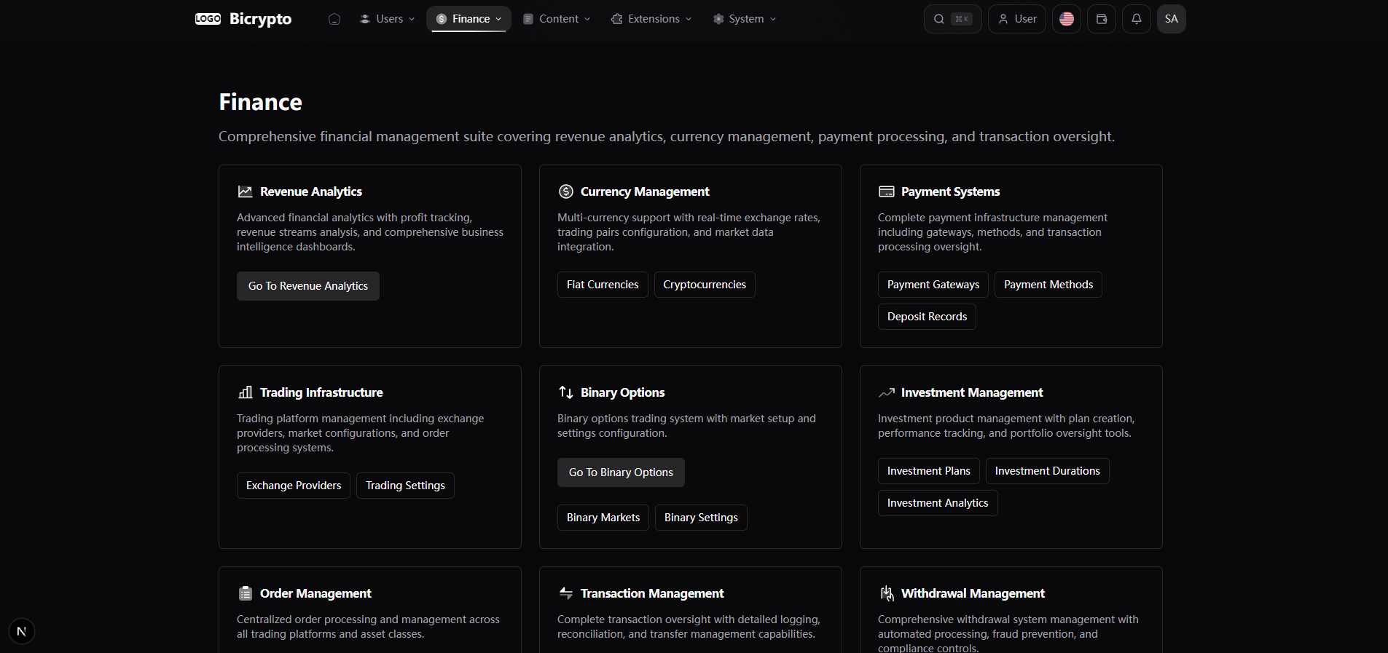The height and width of the screenshot is (653, 1388).
Task: Open the Finance navigation menu
Action: (x=468, y=19)
